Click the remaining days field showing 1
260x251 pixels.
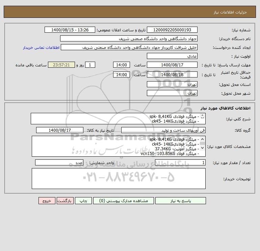pyautogui.click(x=90, y=65)
